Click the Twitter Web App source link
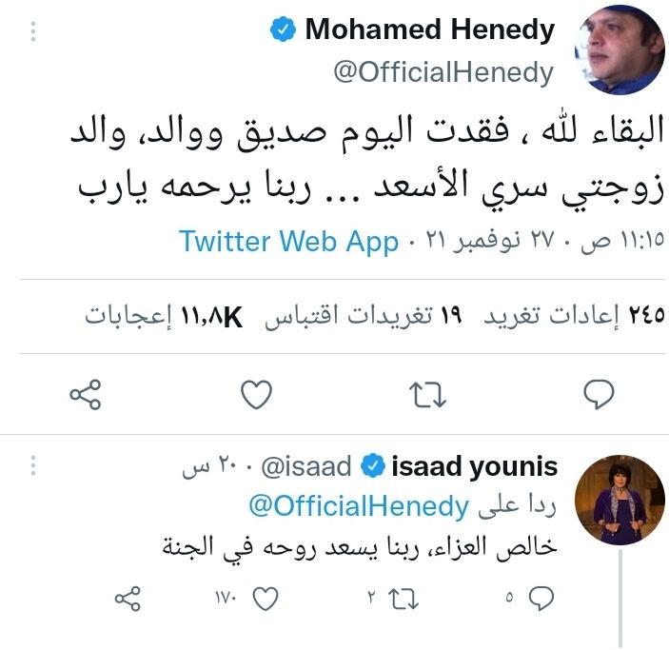Image resolution: width=669 pixels, height=650 pixels. [288, 242]
